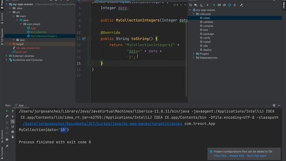Reload all Maven projects icon
This screenshot has width=286, height=161.
tap(191, 5)
